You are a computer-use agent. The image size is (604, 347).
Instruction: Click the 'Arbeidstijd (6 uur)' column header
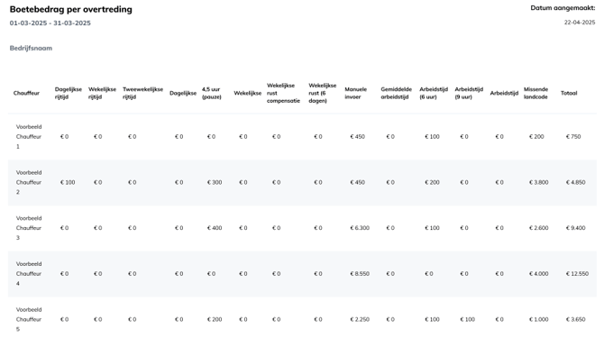(434, 93)
